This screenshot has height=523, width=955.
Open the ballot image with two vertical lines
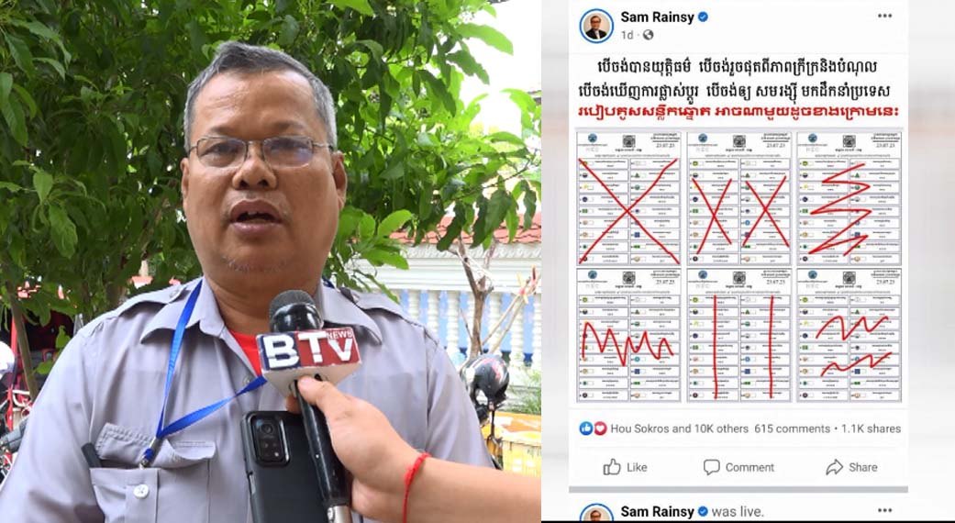(x=738, y=334)
